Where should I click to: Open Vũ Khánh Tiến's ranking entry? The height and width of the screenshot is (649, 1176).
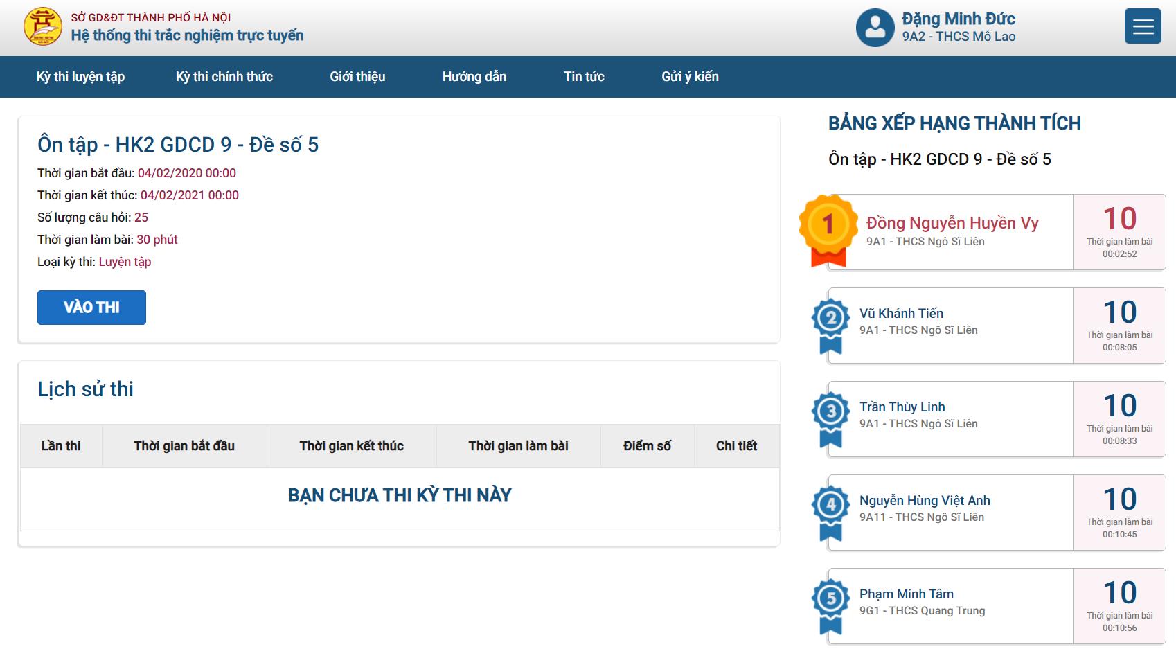[901, 314]
